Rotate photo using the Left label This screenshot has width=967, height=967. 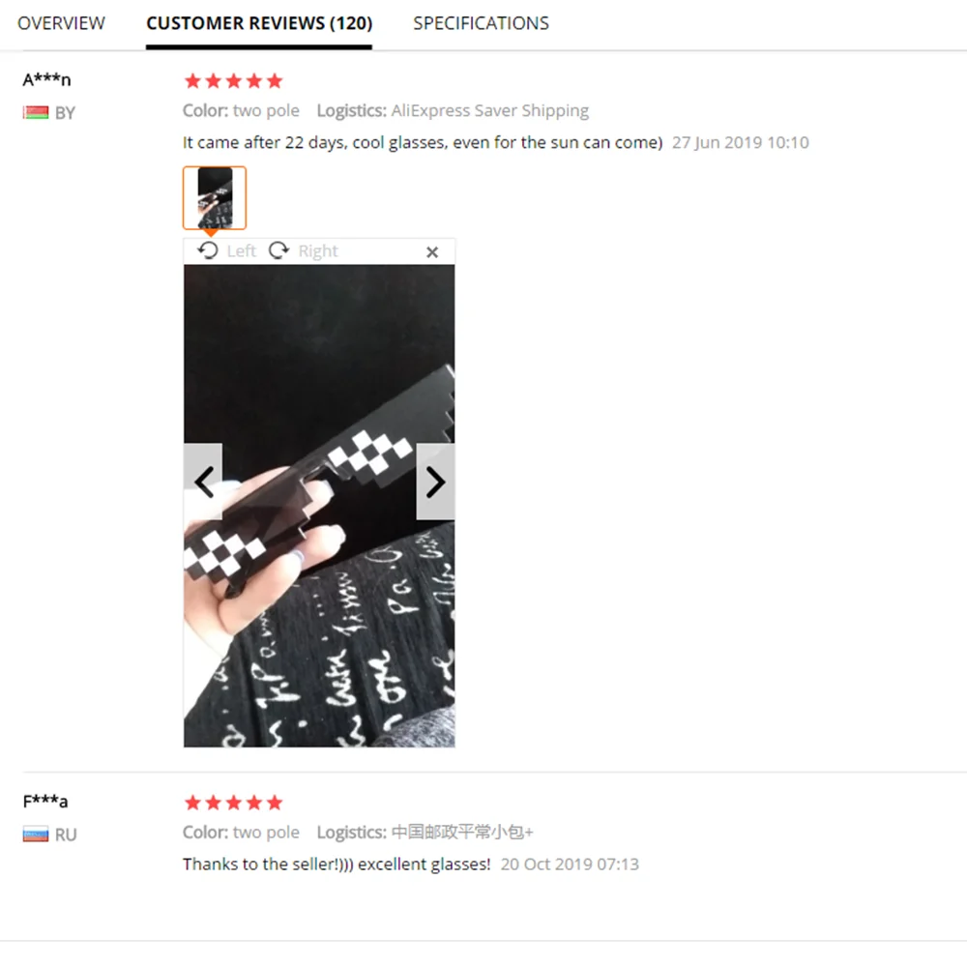point(241,251)
